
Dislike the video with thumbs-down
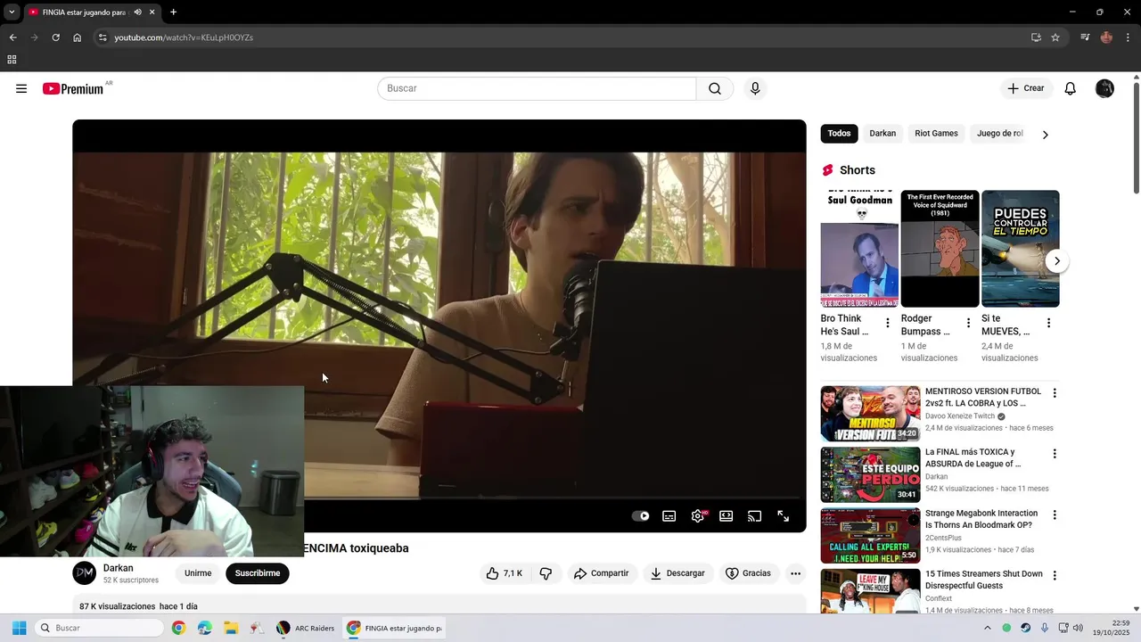[546, 573]
